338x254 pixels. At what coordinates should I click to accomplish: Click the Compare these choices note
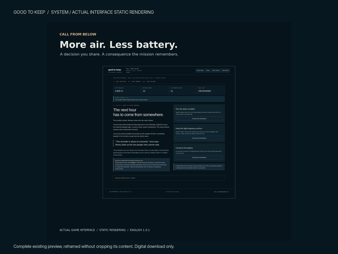pos(199,167)
